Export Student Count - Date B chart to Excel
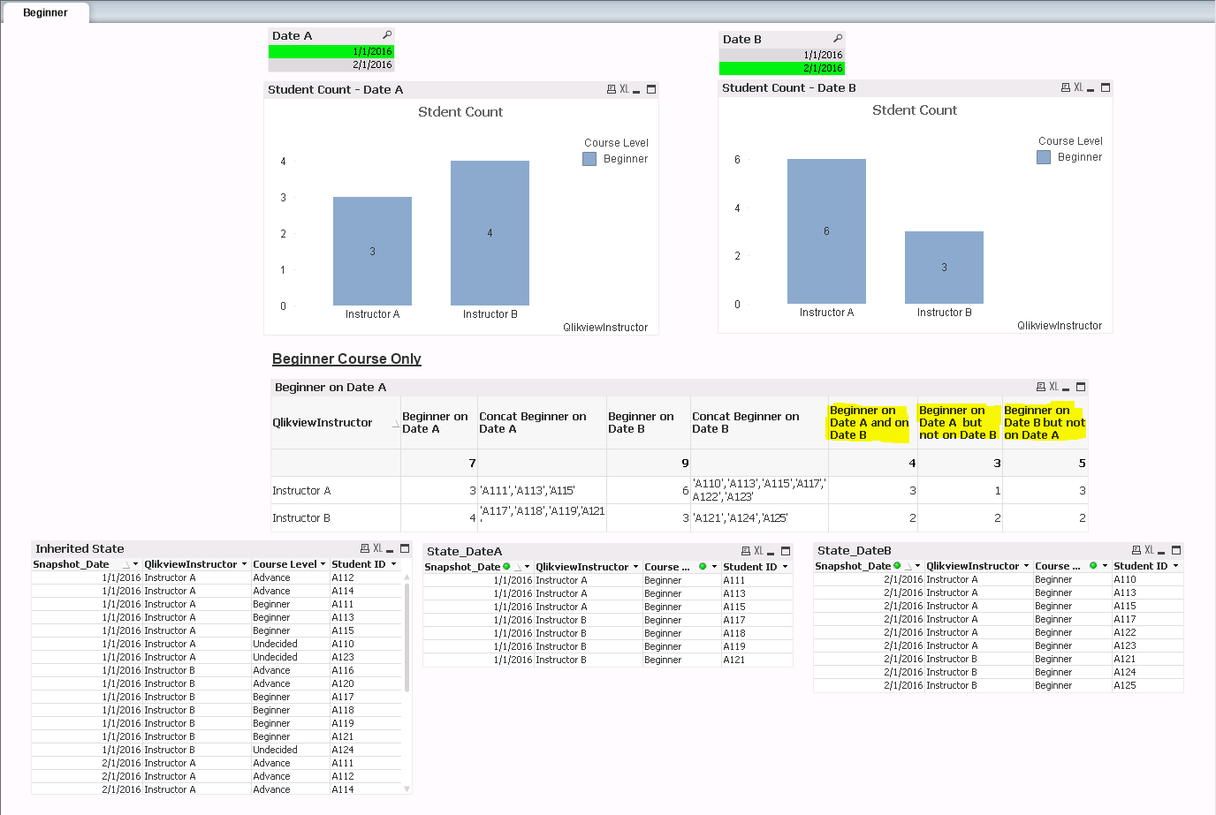This screenshot has width=1216, height=815. pyautogui.click(x=1078, y=87)
